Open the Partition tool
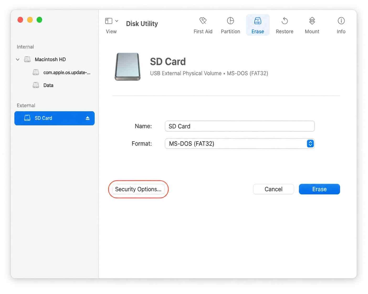Image resolution: width=368 pixels, height=294 pixels. (230, 25)
